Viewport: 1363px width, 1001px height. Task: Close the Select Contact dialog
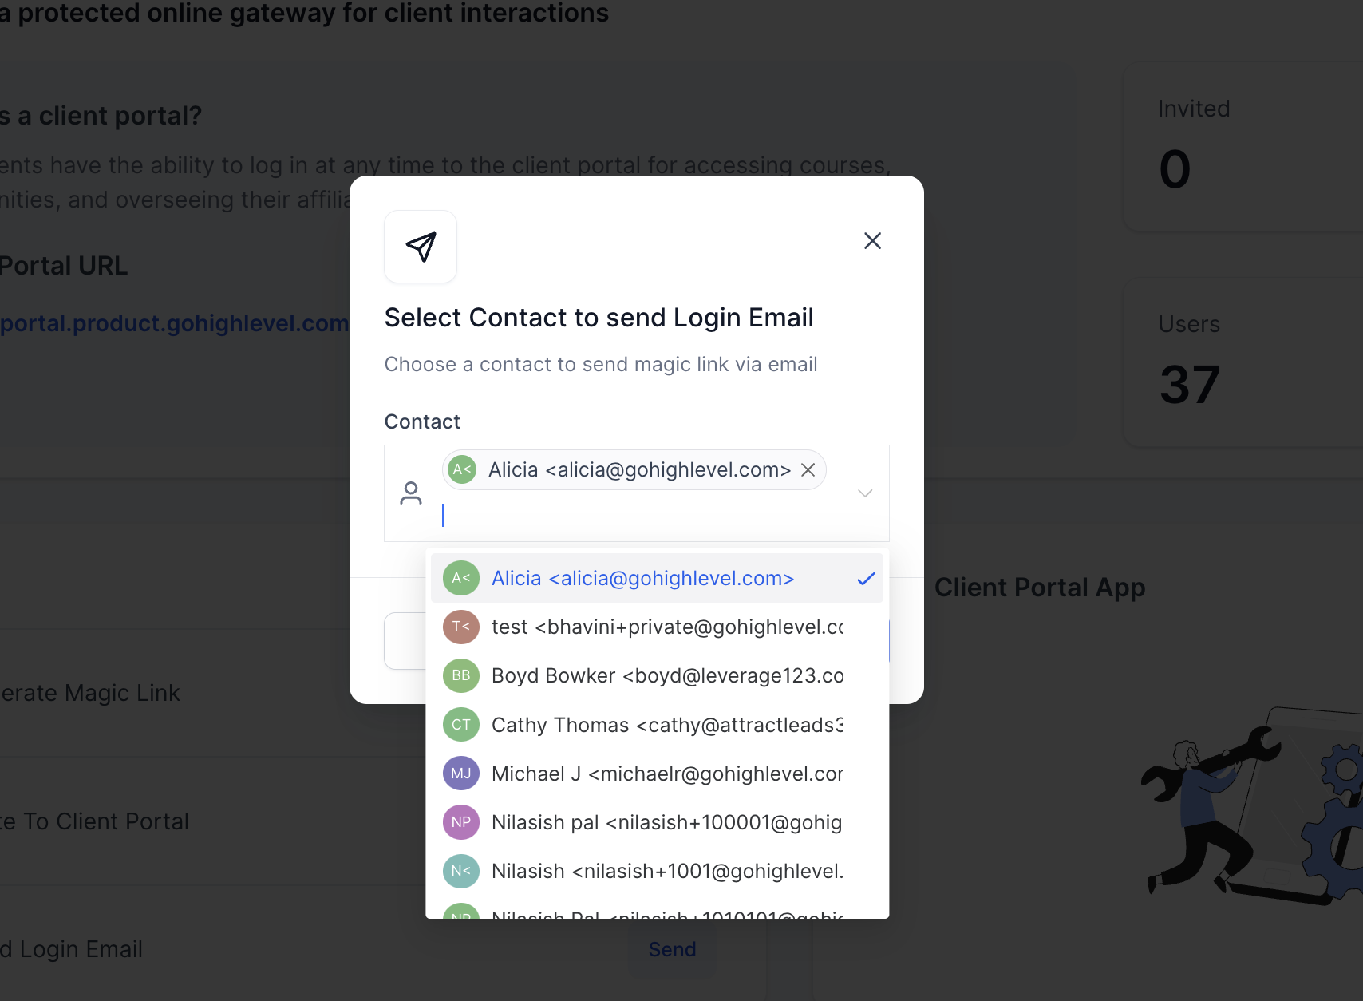pos(872,240)
